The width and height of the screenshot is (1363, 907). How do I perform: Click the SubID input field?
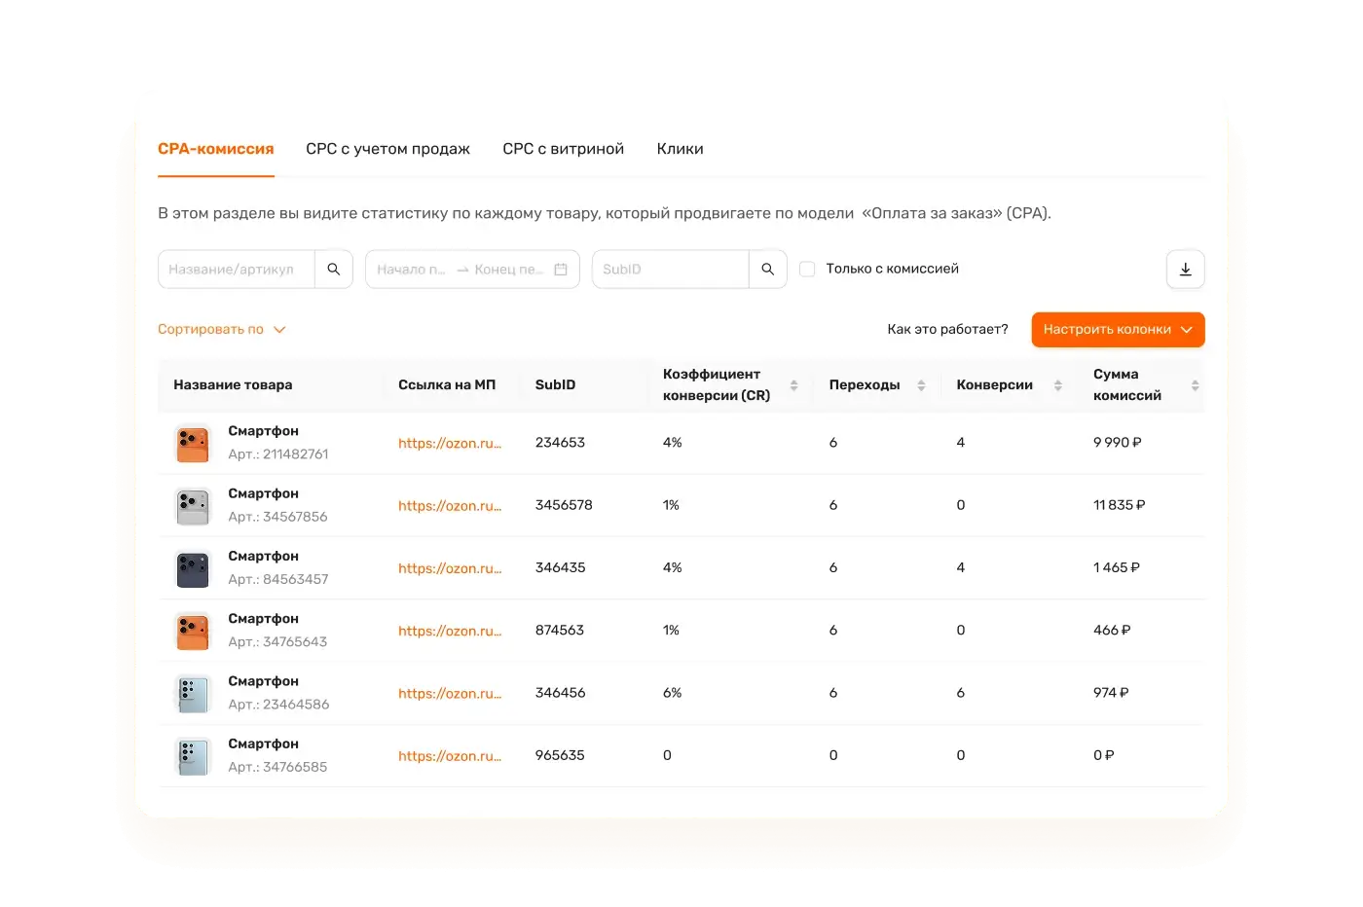(x=670, y=270)
